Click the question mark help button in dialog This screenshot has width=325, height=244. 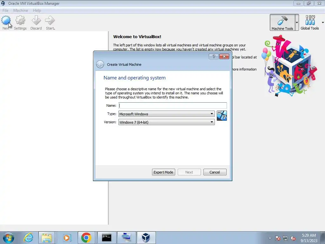pos(214,57)
